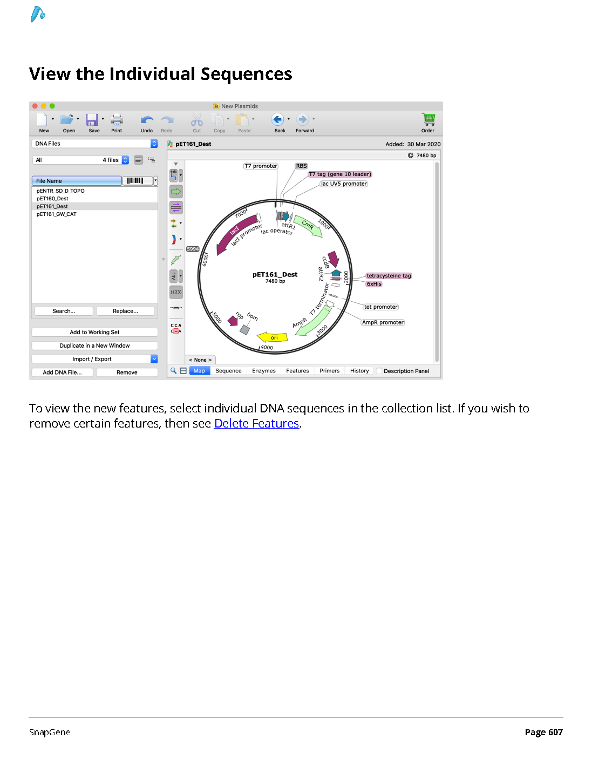The height and width of the screenshot is (766, 592).
Task: Click Add to Working Set button
Action: [x=95, y=333]
